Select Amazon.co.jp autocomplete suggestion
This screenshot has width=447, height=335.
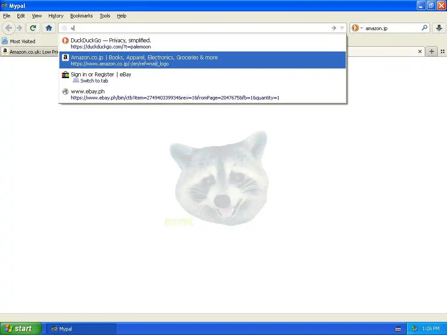tap(203, 60)
